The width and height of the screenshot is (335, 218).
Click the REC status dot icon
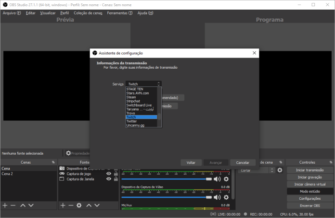coord(245,214)
